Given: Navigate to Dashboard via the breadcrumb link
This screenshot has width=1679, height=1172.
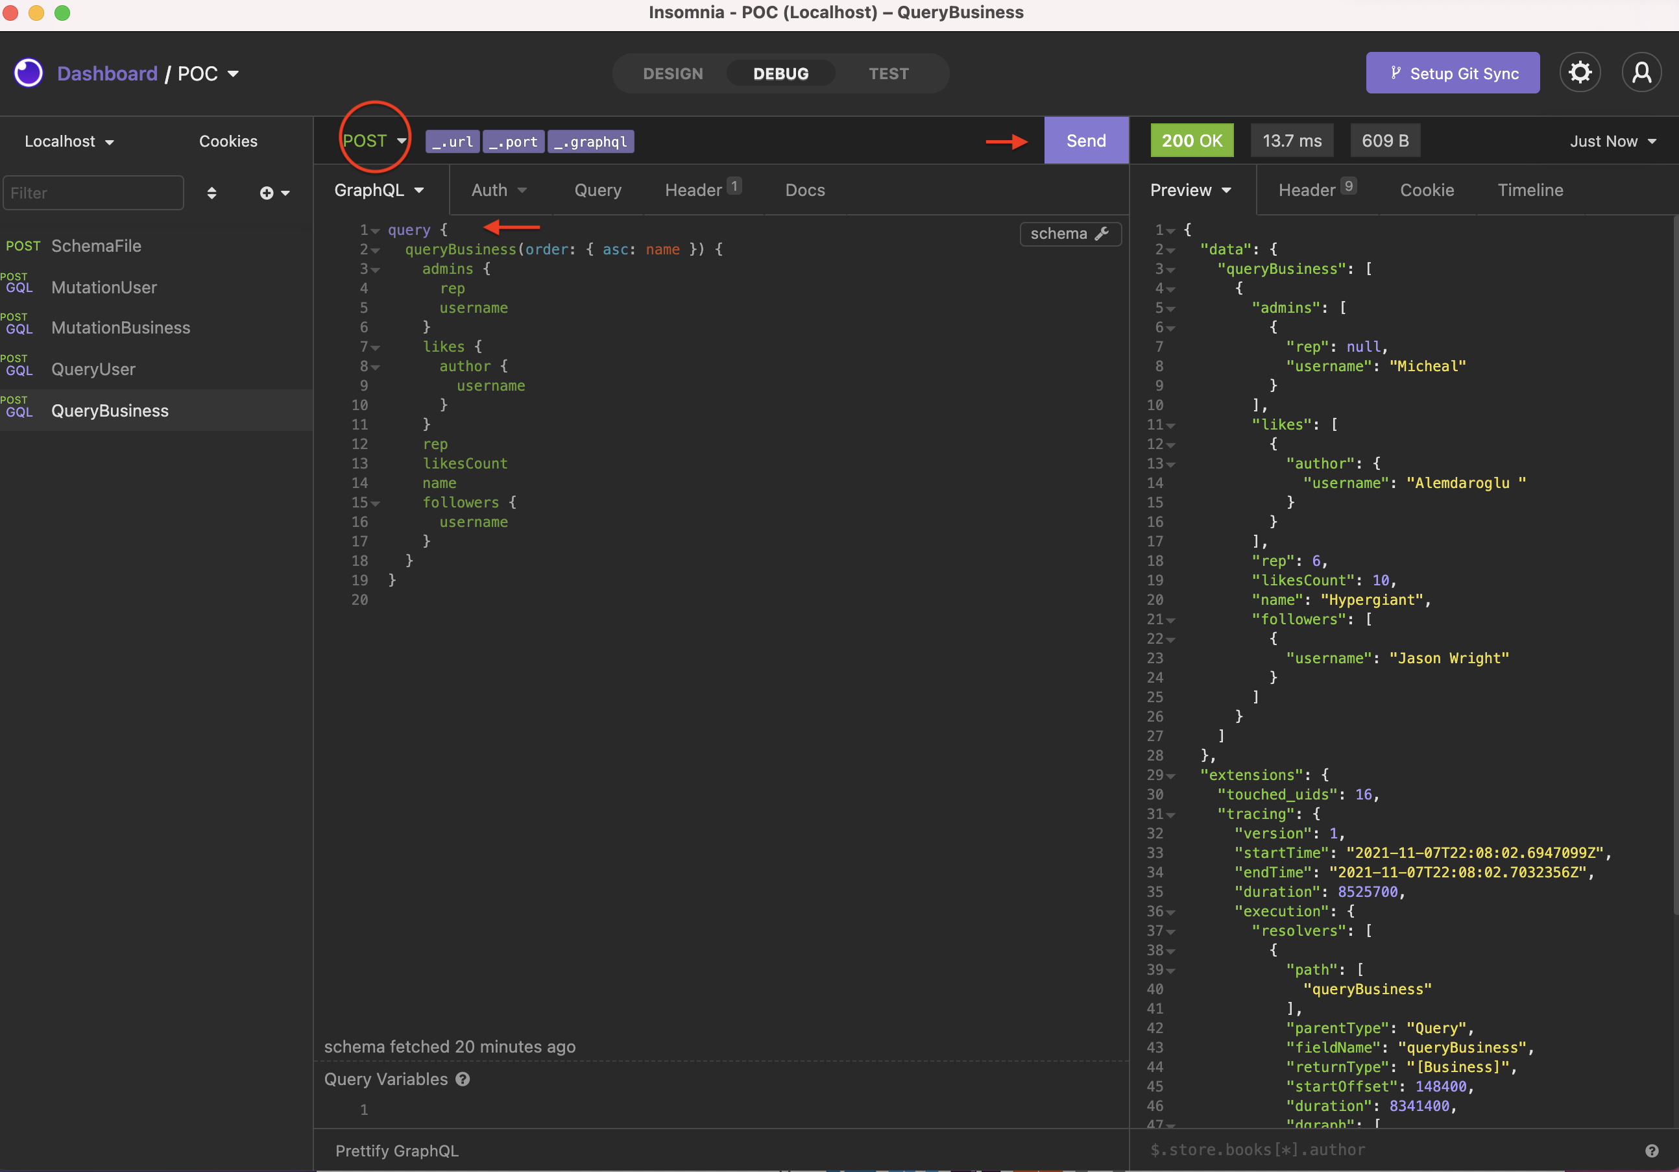Looking at the screenshot, I should pos(108,73).
